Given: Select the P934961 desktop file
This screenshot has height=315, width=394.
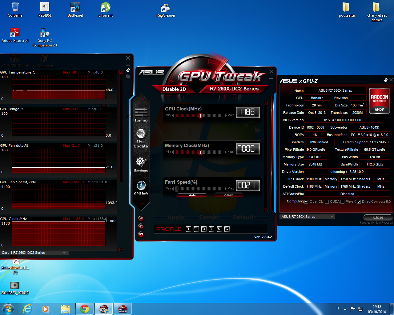Looking at the screenshot, I should (x=45, y=10).
